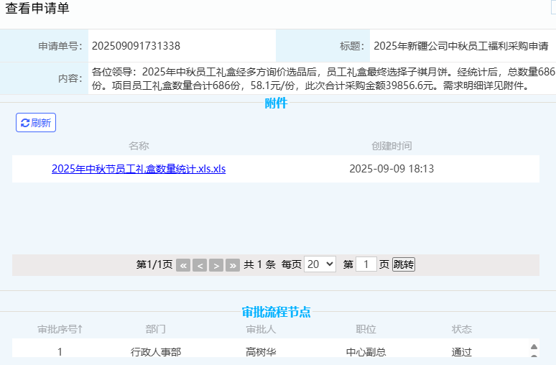Sort by the 审批序号 column header
The width and height of the screenshot is (556, 365).
point(60,329)
